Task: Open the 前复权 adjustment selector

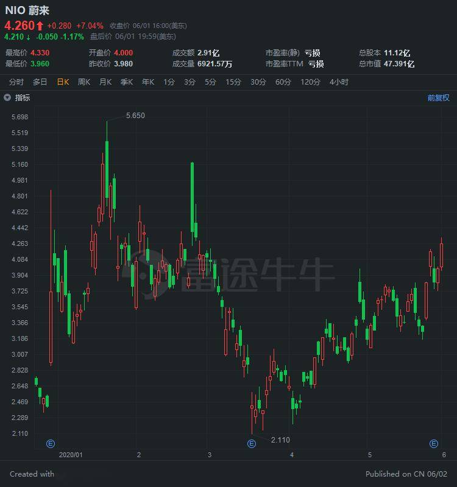Action: click(438, 98)
